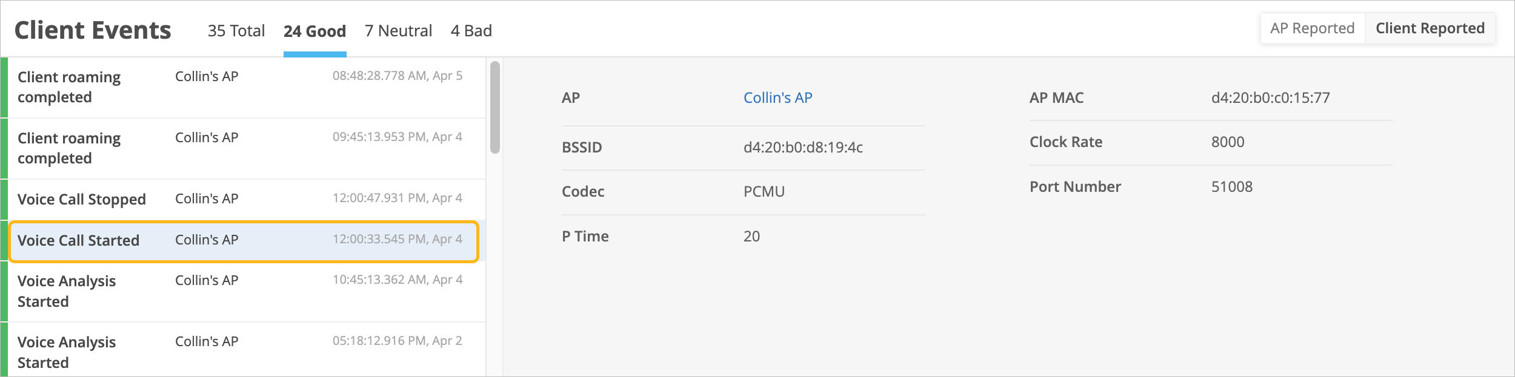Click the Port Number value 51008

[1231, 187]
